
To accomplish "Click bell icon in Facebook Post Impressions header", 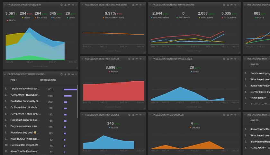I will click(65, 74).
